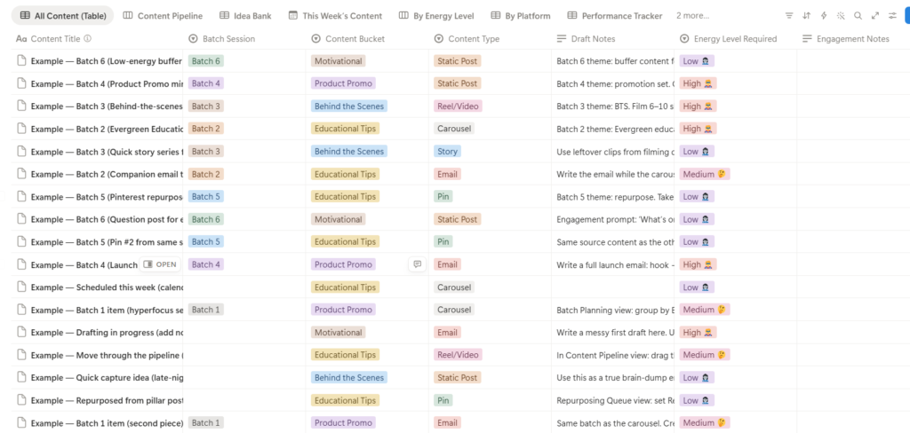Click the info icon beside Content Title
This screenshot has height=433, width=910.
pyautogui.click(x=88, y=39)
